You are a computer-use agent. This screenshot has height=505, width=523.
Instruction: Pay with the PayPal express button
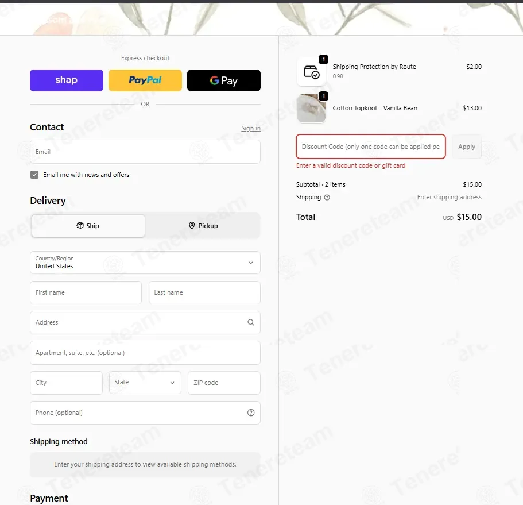click(x=145, y=80)
